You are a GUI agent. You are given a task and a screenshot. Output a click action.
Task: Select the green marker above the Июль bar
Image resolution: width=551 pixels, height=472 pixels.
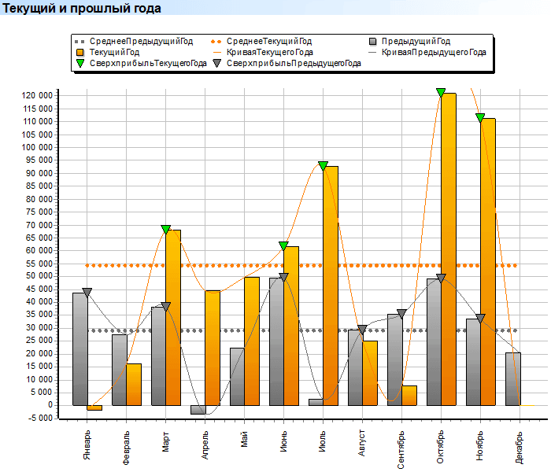(323, 166)
